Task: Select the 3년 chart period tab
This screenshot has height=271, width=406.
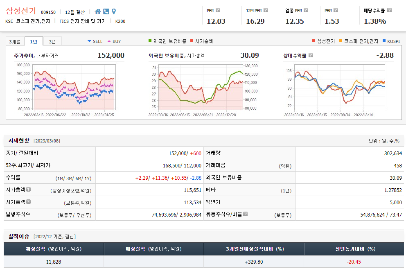Action: tap(52, 41)
